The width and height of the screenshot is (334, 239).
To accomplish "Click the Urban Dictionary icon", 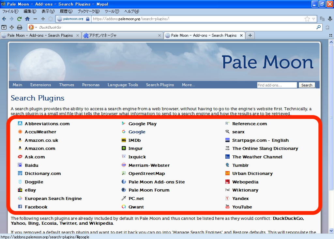I will tap(227, 173).
